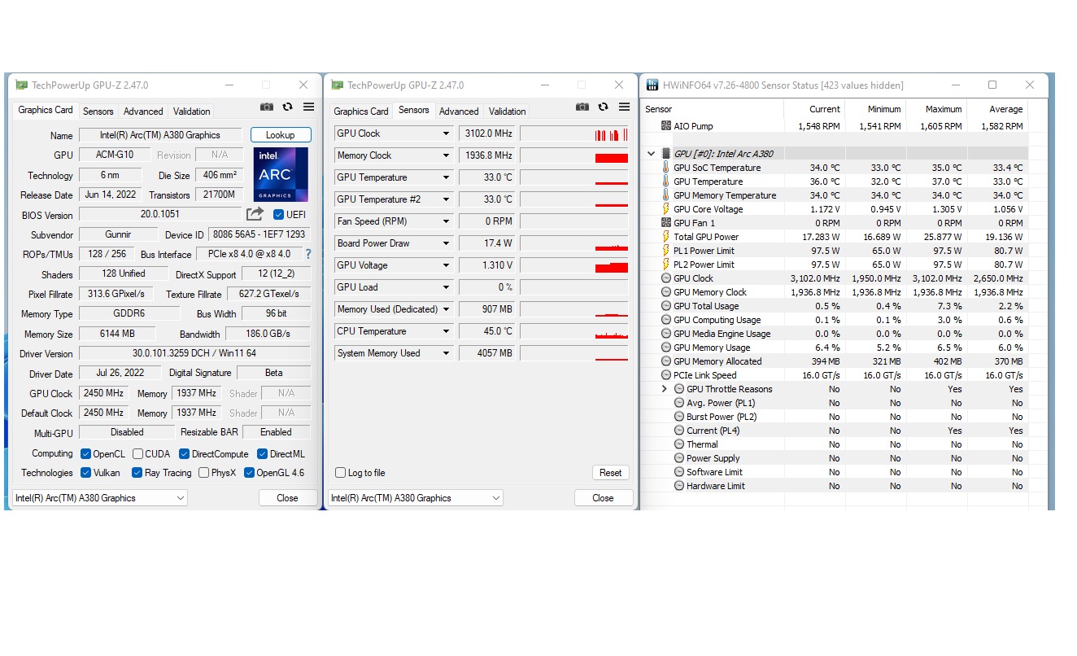Toggle the Vulkan checkbox
The width and height of the screenshot is (1077, 656).
(86, 473)
